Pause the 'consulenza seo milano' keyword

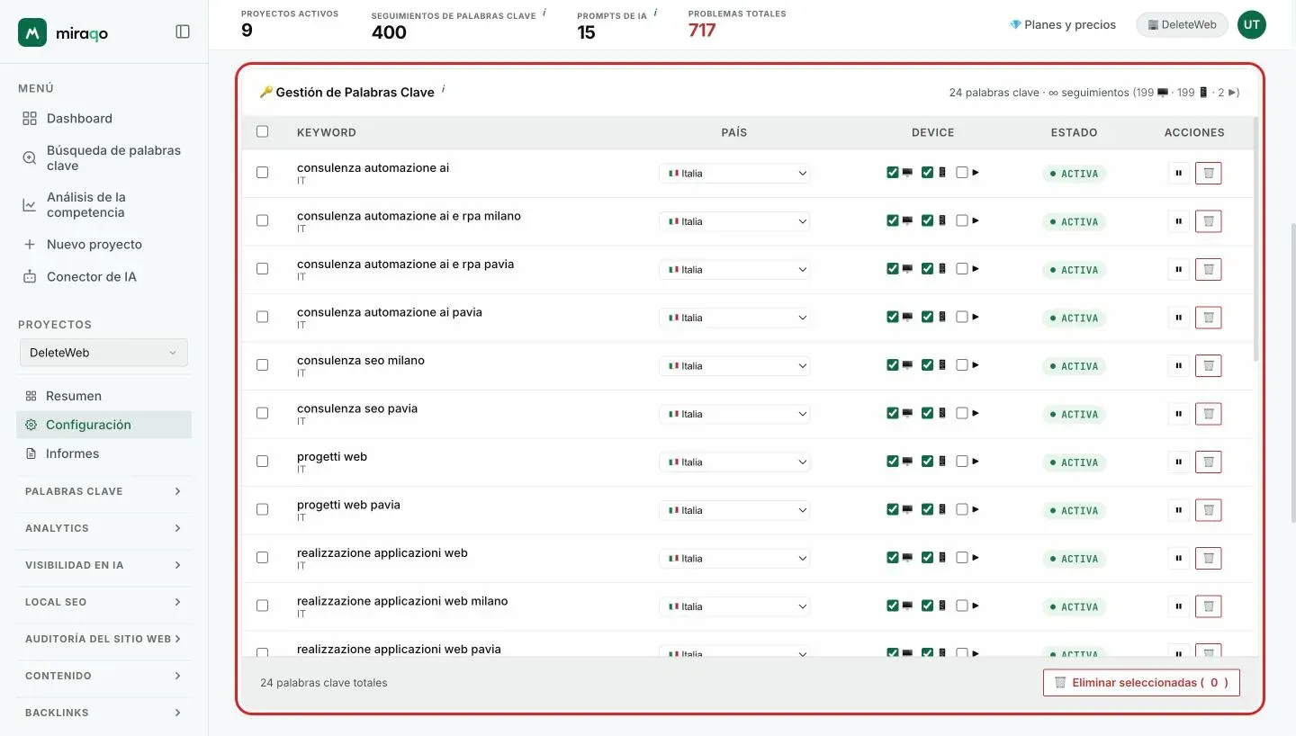click(1178, 365)
